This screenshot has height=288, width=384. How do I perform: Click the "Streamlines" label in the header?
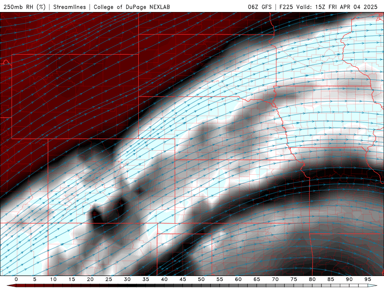pos(70,7)
